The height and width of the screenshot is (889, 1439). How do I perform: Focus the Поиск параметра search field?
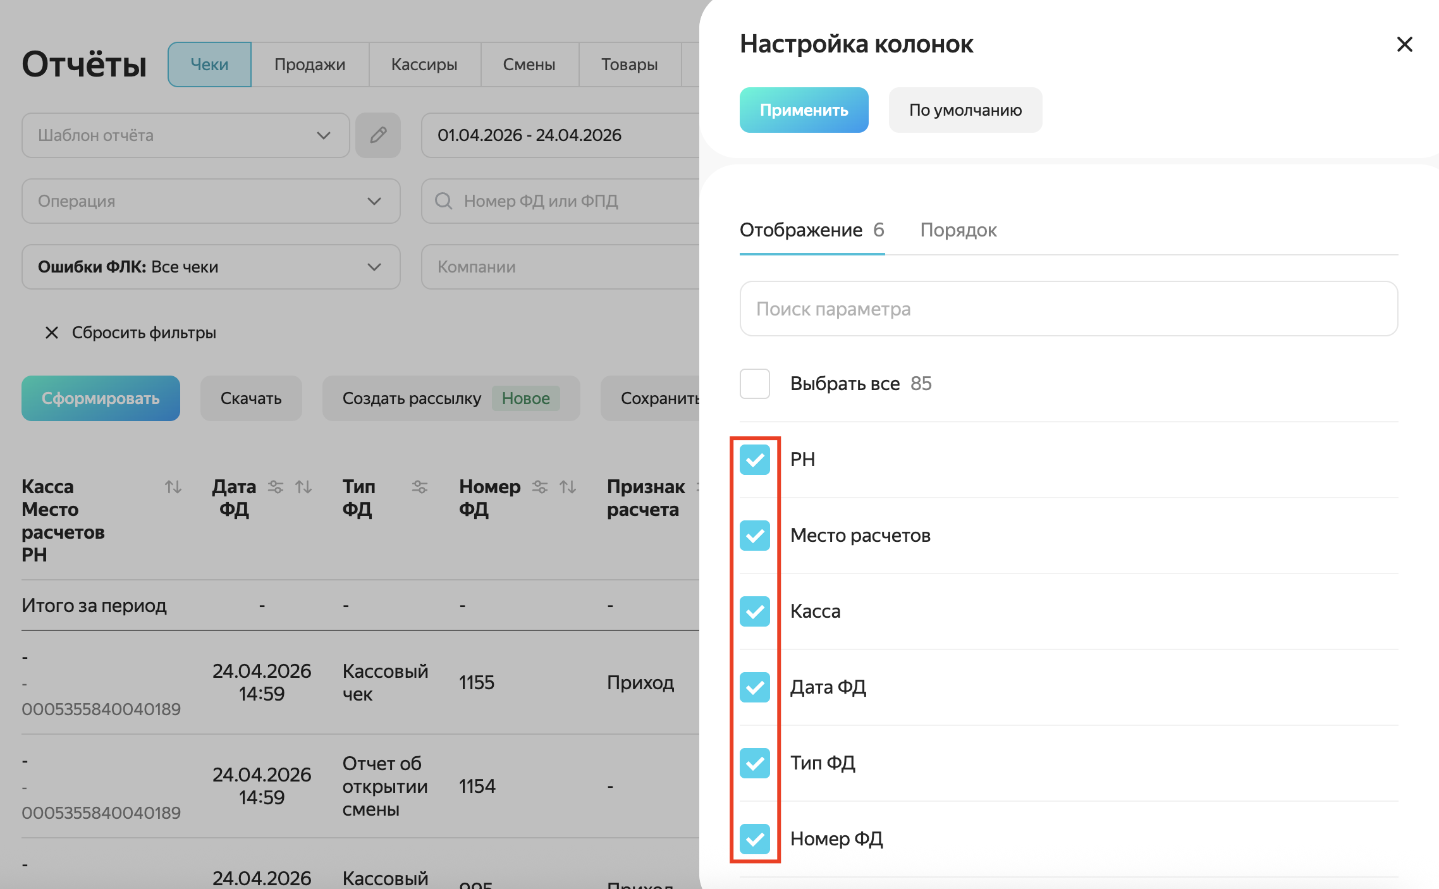click(1069, 309)
